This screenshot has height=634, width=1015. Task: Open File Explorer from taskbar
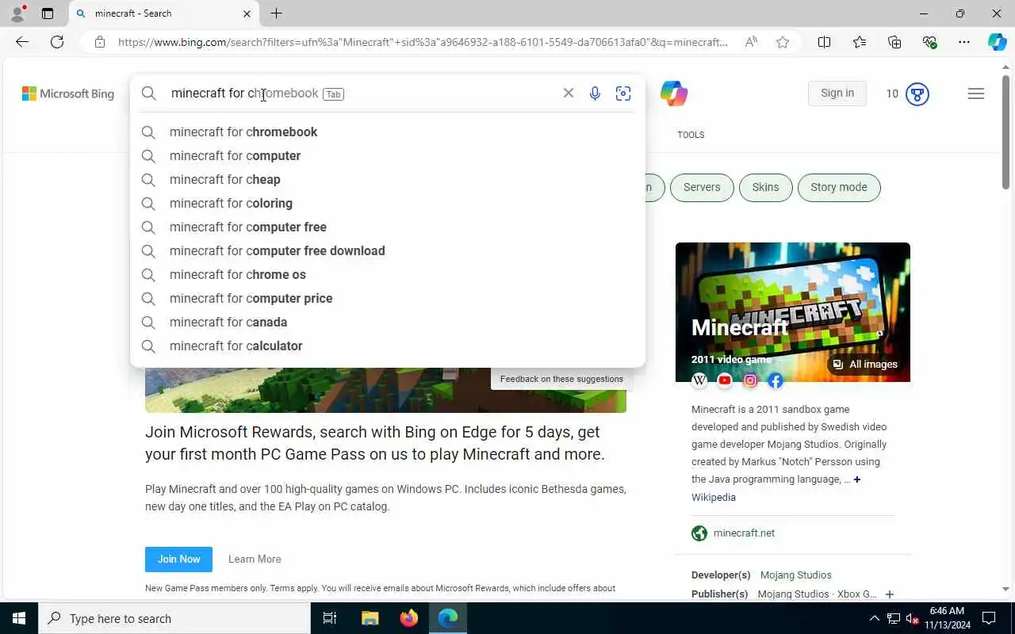pyautogui.click(x=370, y=618)
